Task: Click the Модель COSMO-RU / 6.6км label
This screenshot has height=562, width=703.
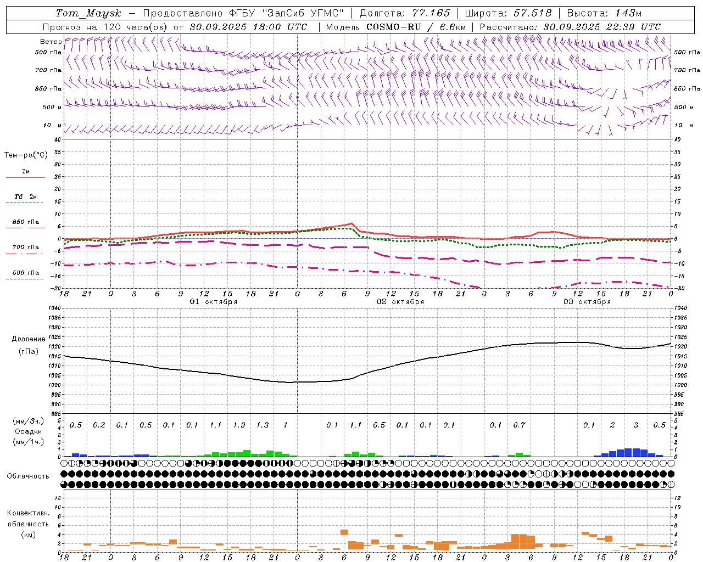Action: (396, 27)
